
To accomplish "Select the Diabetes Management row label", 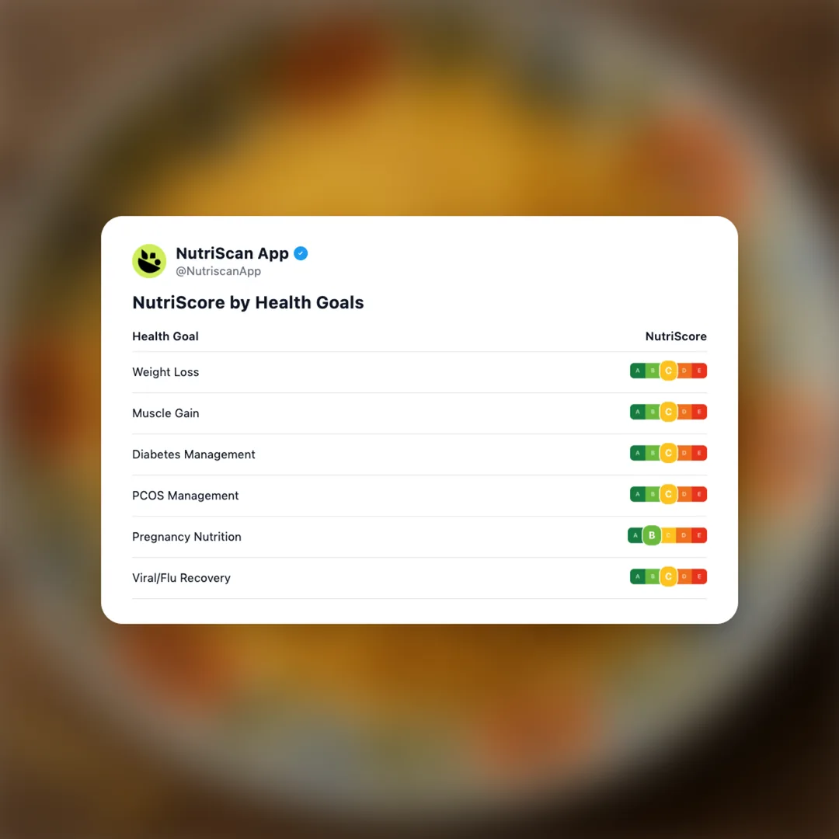I will 193,454.
